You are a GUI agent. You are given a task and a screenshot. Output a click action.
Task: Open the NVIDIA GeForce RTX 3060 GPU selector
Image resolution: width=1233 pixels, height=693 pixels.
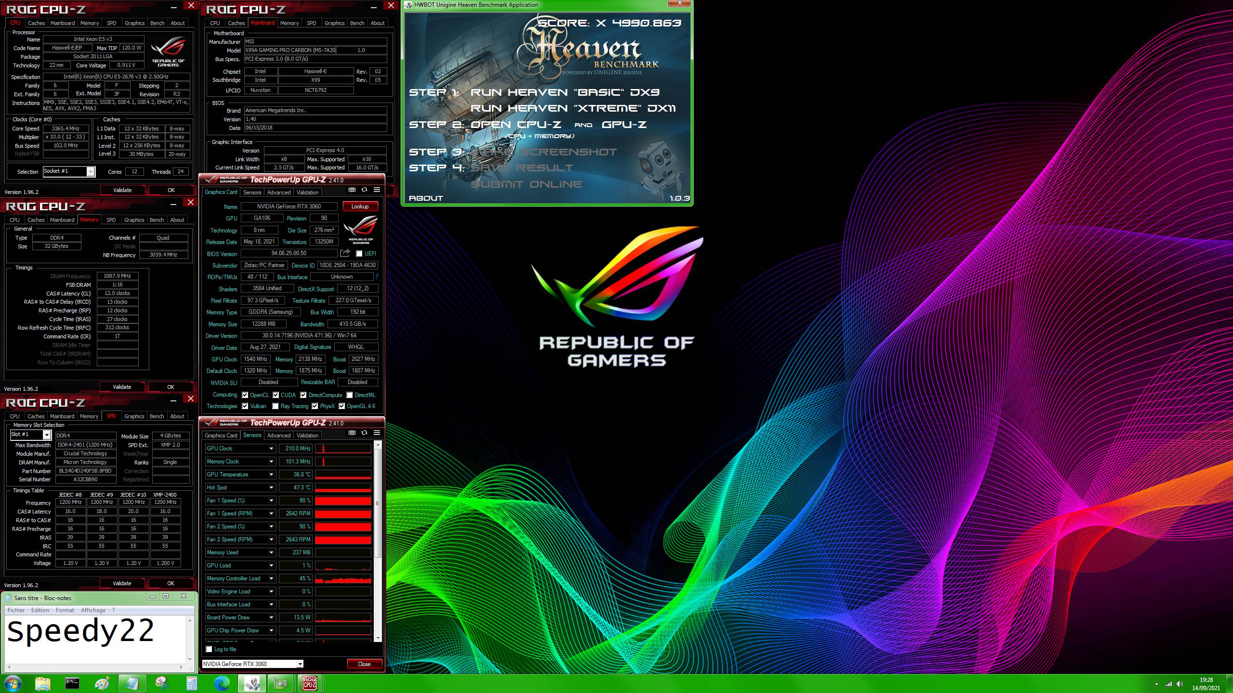click(253, 664)
